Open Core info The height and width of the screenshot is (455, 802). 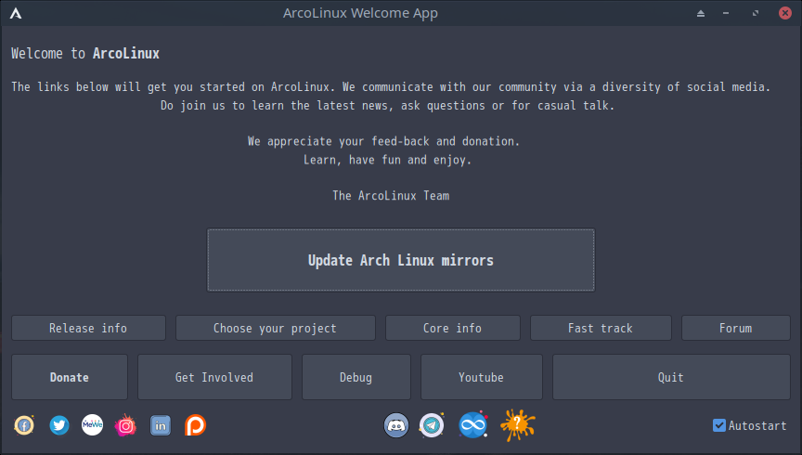[x=453, y=328]
